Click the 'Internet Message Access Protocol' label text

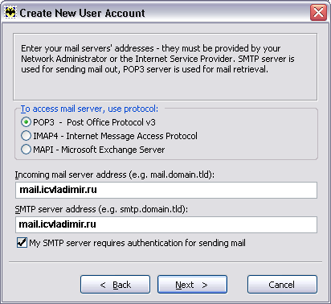(x=132, y=136)
